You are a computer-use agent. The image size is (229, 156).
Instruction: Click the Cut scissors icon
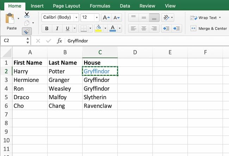(27, 15)
